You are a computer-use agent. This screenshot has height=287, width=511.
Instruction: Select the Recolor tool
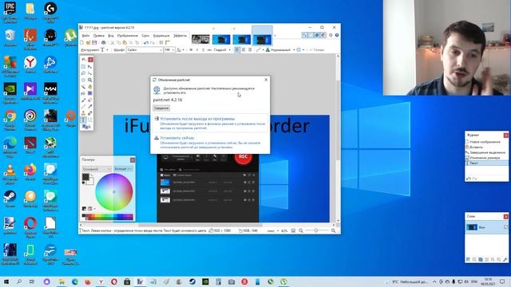point(90,113)
